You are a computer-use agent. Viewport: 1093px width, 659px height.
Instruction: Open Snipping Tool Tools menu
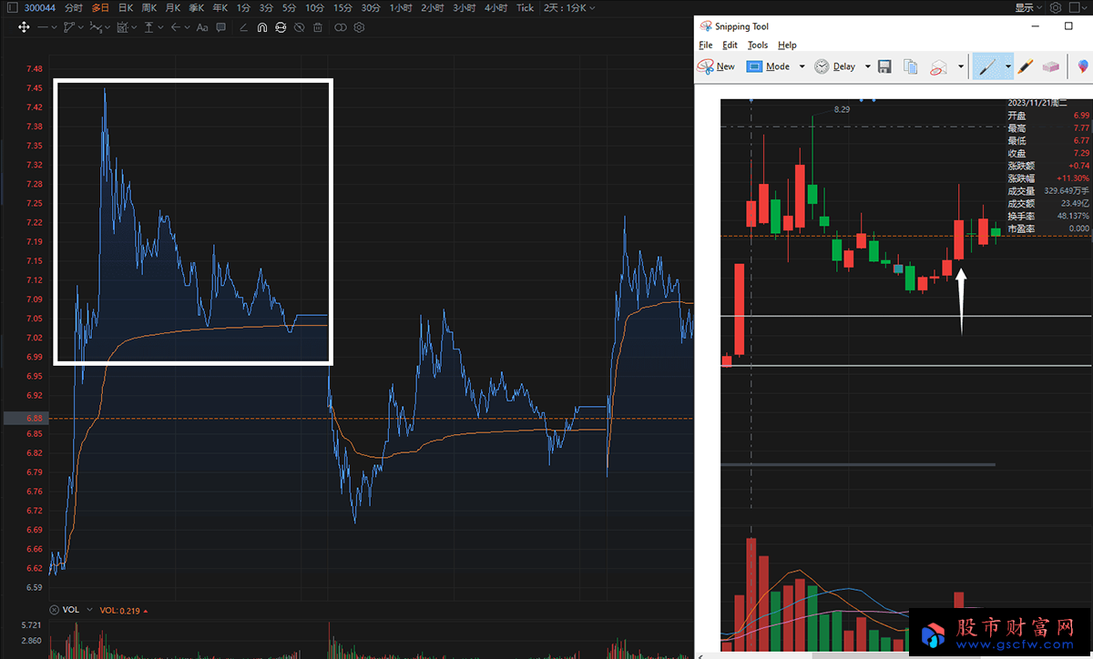coord(758,45)
